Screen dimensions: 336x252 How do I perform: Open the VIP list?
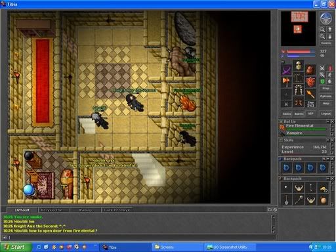tap(310, 114)
